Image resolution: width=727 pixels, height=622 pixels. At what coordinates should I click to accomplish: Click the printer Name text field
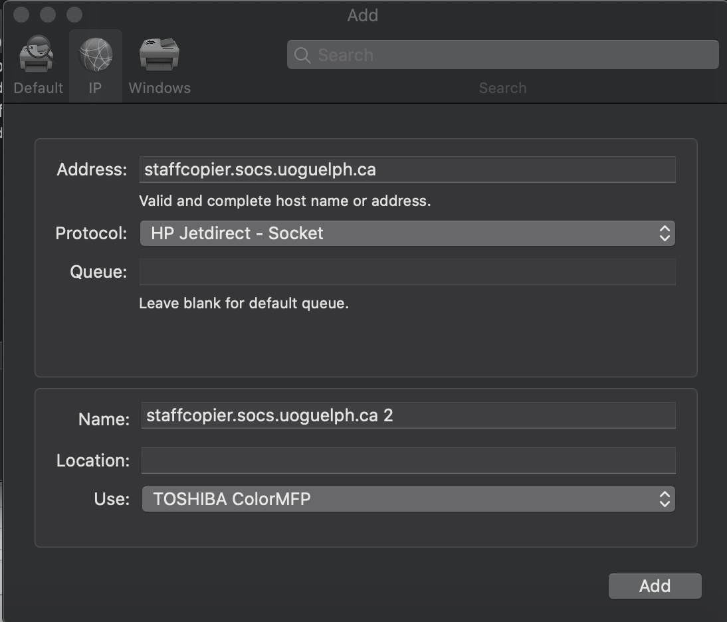click(407, 415)
